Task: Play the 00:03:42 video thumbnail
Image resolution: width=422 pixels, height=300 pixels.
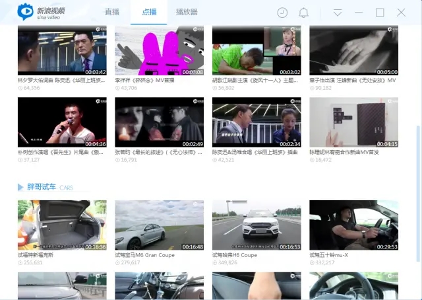Action: (62, 50)
